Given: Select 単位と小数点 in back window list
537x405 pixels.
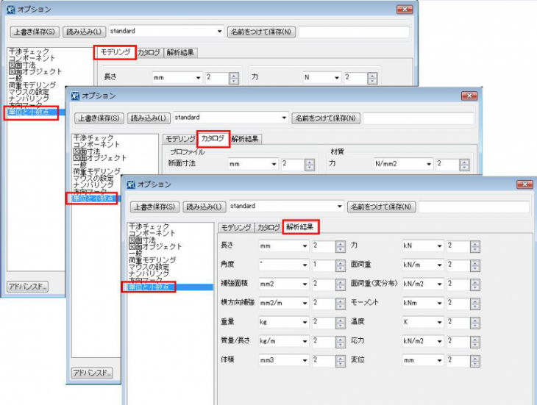Looking at the screenshot, I should (x=35, y=112).
